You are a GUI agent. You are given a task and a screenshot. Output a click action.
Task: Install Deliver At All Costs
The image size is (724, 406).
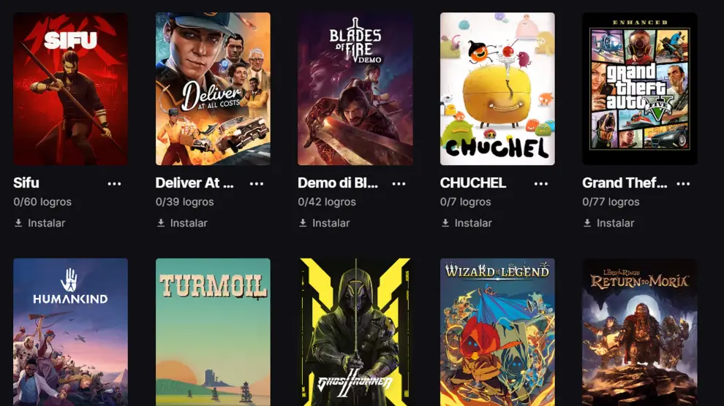[x=182, y=223]
